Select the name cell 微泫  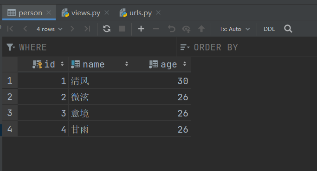point(101,97)
